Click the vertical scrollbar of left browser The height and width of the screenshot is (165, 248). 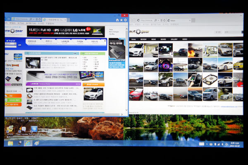[126, 69]
